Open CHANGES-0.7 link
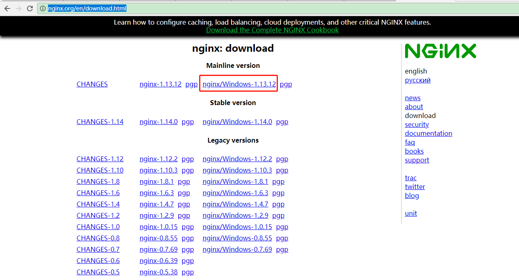 98,249
